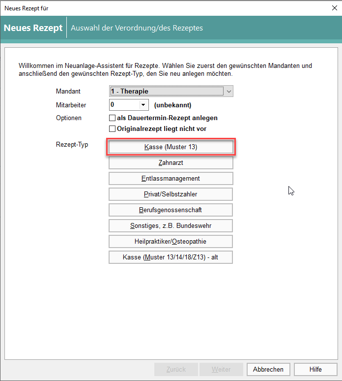
Task: Click the greyed-out Zurück button
Action: tap(176, 369)
